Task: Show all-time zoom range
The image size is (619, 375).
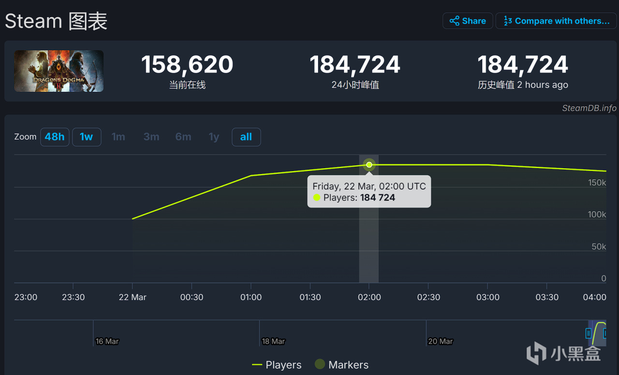Action: 246,137
